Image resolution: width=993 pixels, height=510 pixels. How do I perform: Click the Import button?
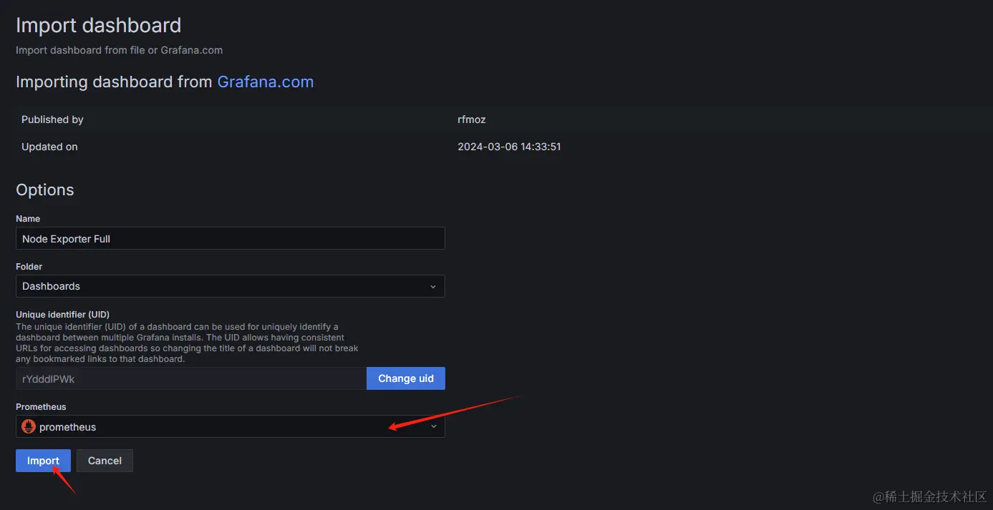tap(43, 461)
